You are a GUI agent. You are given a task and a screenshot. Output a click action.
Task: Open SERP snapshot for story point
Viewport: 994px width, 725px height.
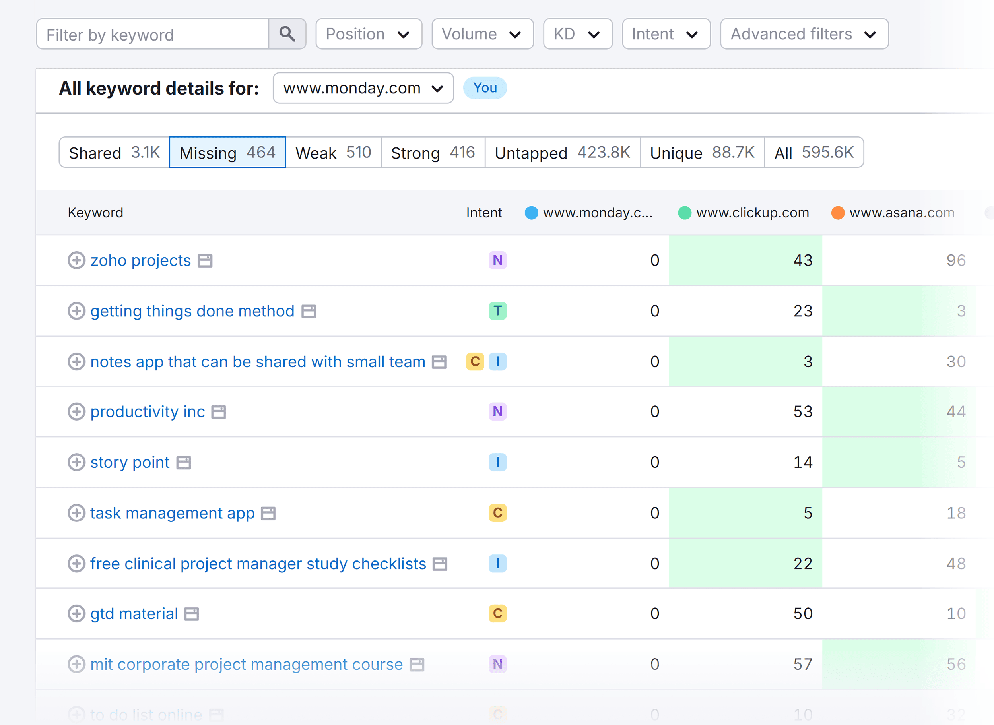point(184,463)
